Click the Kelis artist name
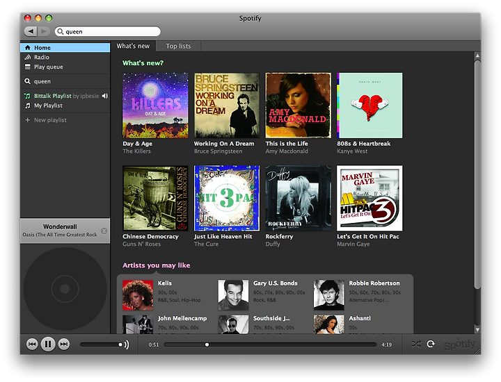Screen dimensions: 501x382 tap(164, 283)
